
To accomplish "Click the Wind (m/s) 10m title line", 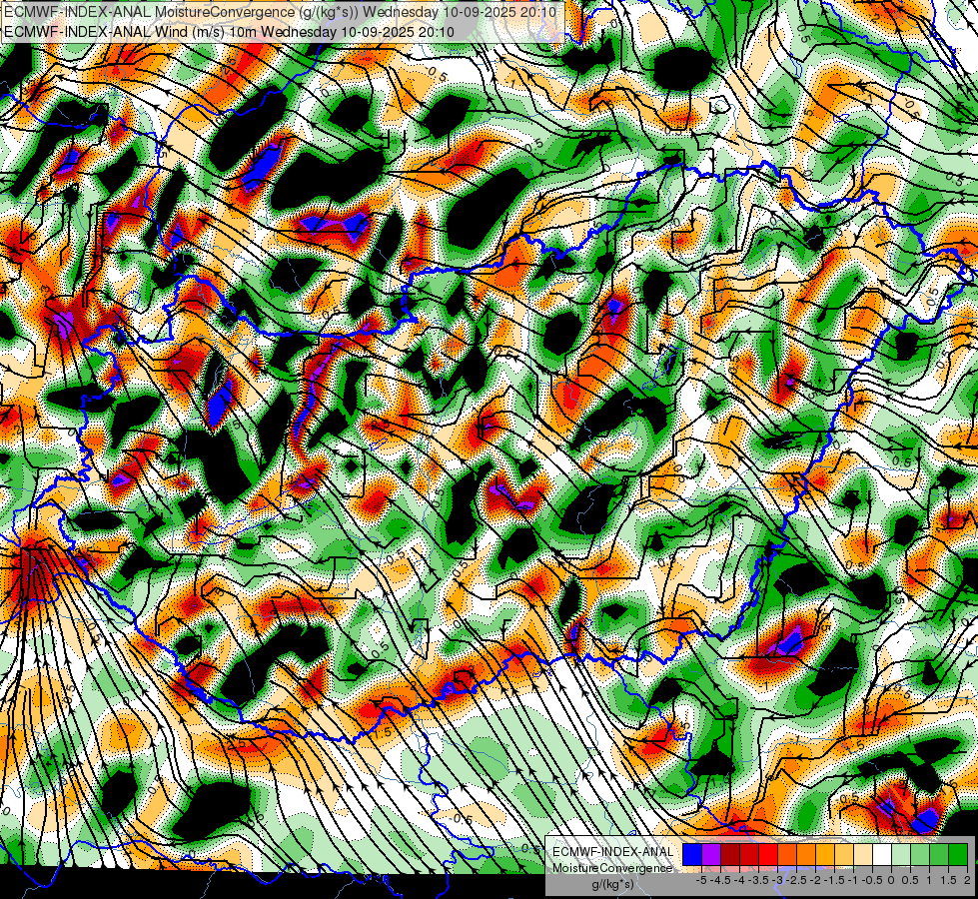I will pos(229,31).
